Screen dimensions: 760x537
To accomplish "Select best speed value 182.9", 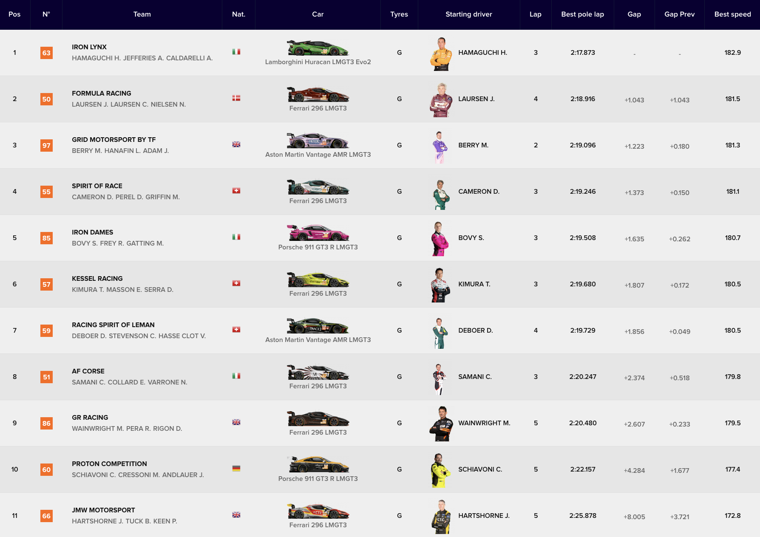I will click(732, 53).
